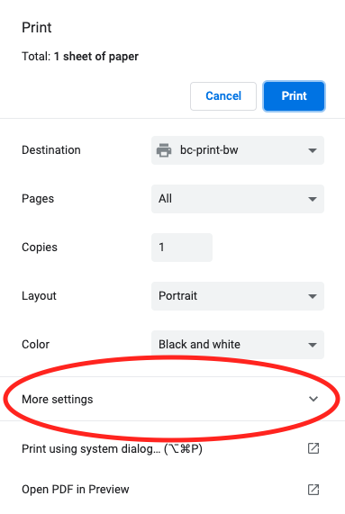Click the Layout dropdown arrow
Image resolution: width=345 pixels, height=514 pixels.
point(313,296)
